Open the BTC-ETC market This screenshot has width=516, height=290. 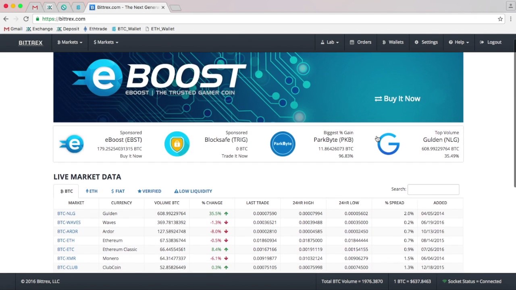[66, 249]
